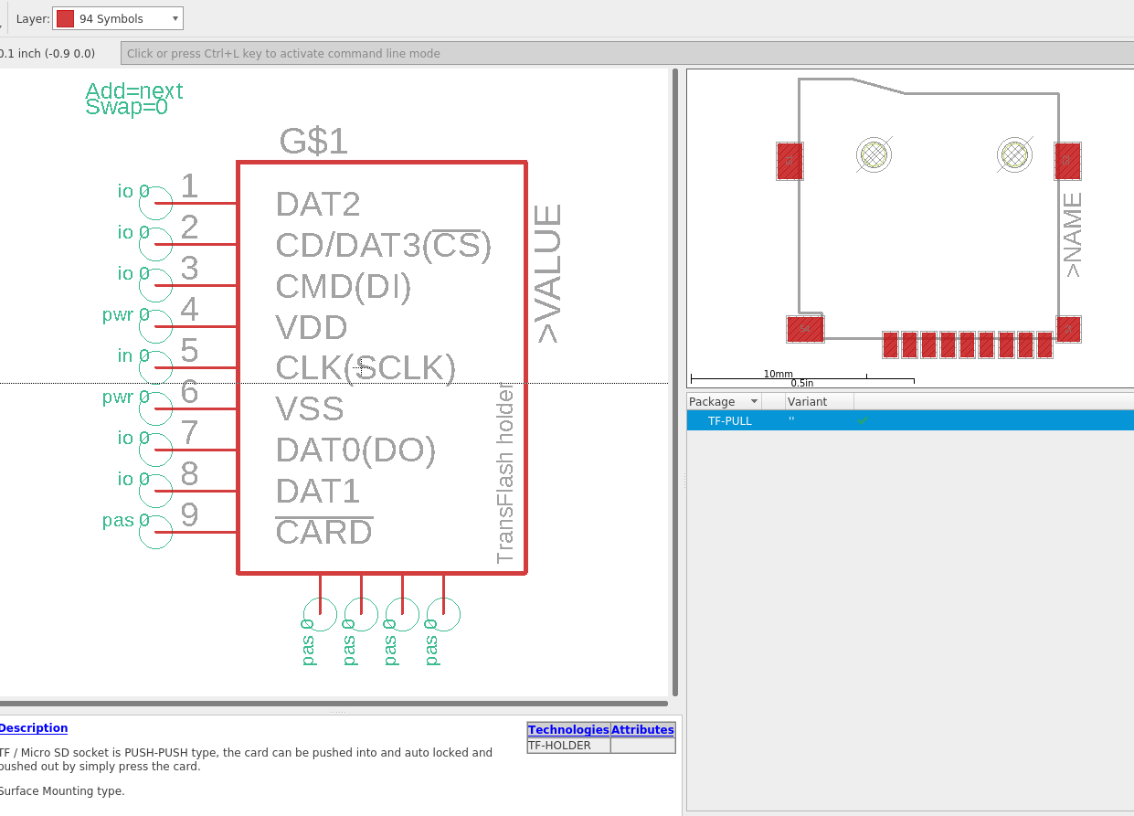Click the red layer color swatch
1134x816 pixels.
65,18
